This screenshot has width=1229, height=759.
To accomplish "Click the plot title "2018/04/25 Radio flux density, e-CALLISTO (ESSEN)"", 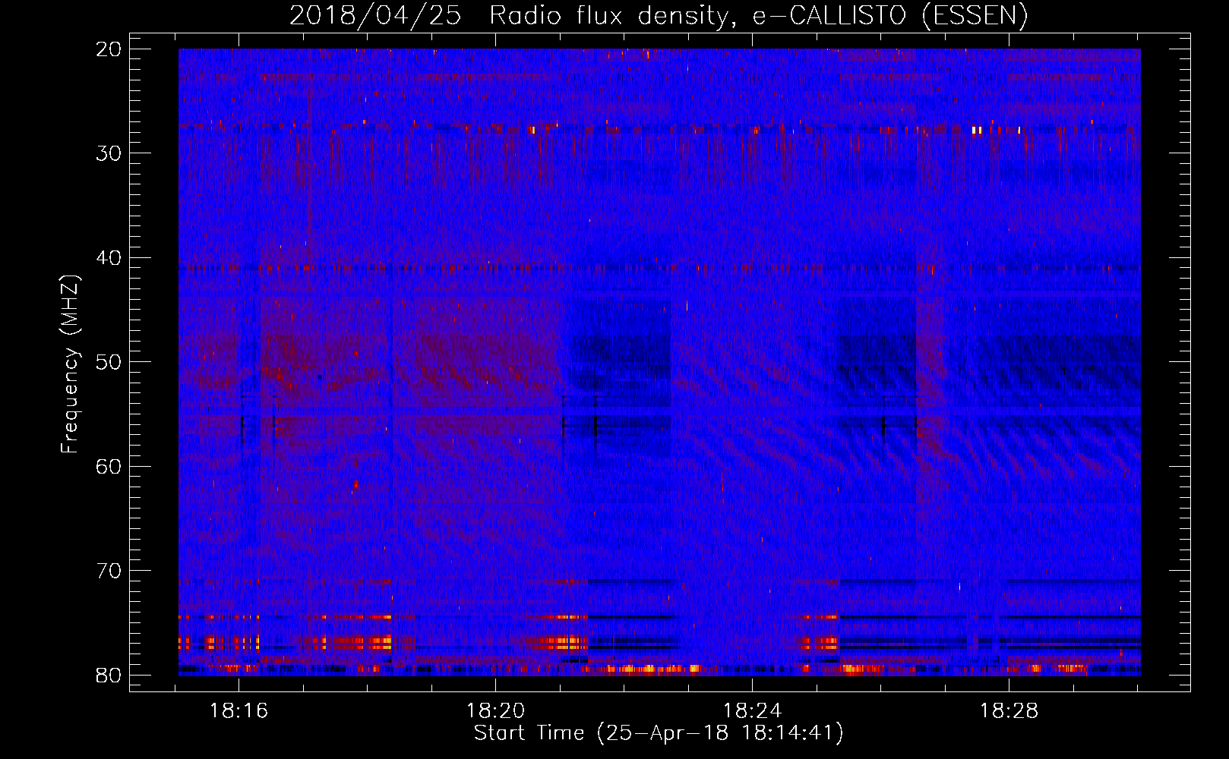I will [x=659, y=16].
